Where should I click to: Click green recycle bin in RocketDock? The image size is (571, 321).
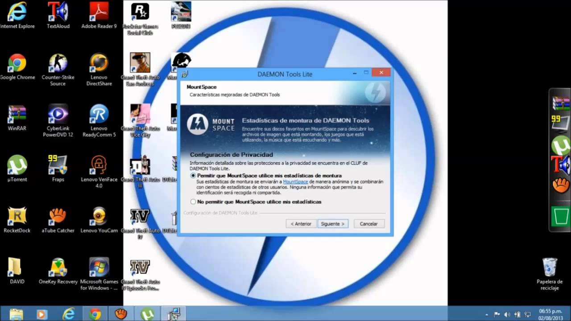(561, 217)
